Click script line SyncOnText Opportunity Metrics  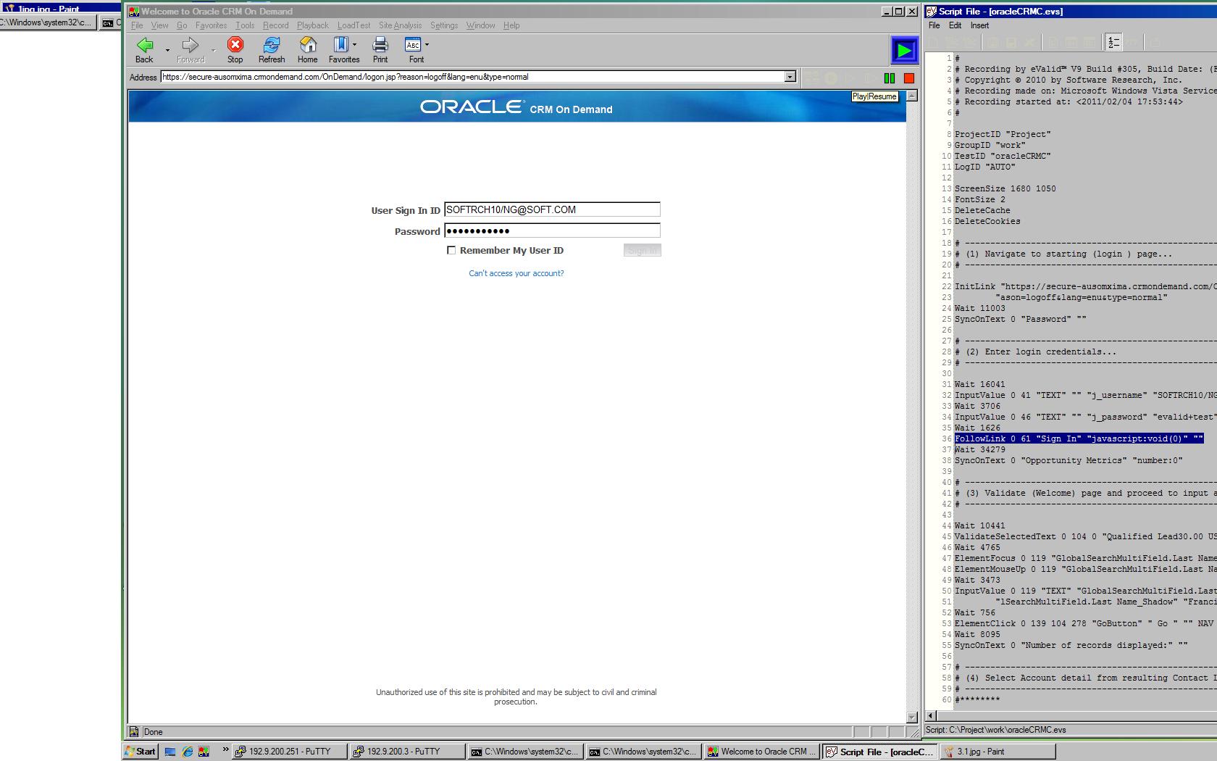[1068, 460]
